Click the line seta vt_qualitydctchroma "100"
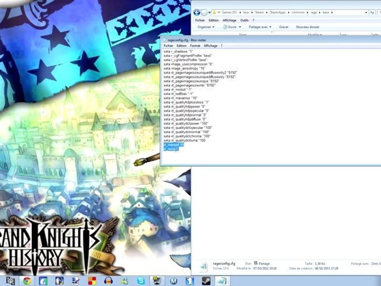381x286 pixels. pyautogui.click(x=187, y=136)
